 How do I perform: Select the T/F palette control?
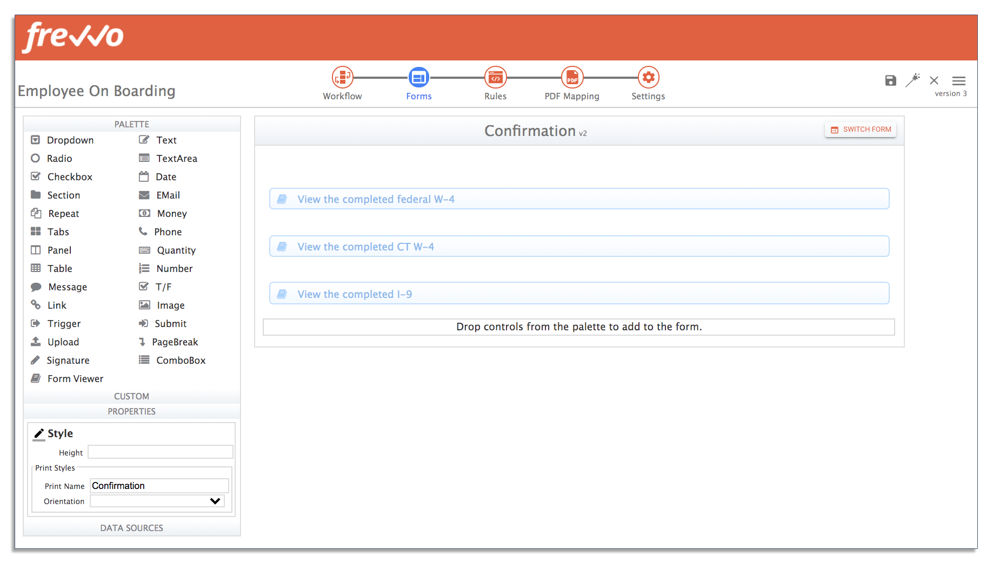click(155, 287)
